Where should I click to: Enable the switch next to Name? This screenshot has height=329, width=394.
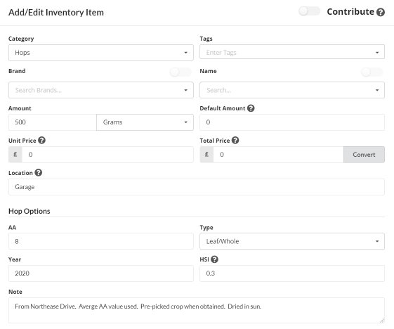coord(372,72)
